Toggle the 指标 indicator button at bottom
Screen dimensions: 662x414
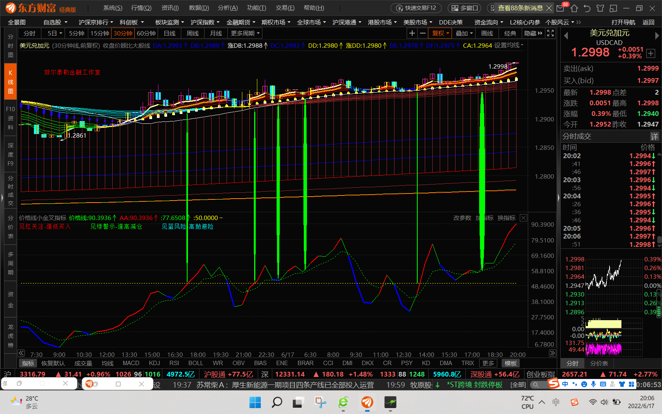tap(28, 363)
